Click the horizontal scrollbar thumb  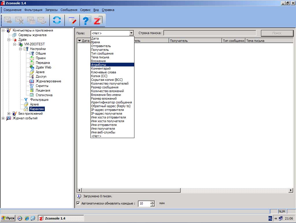coord(131,190)
